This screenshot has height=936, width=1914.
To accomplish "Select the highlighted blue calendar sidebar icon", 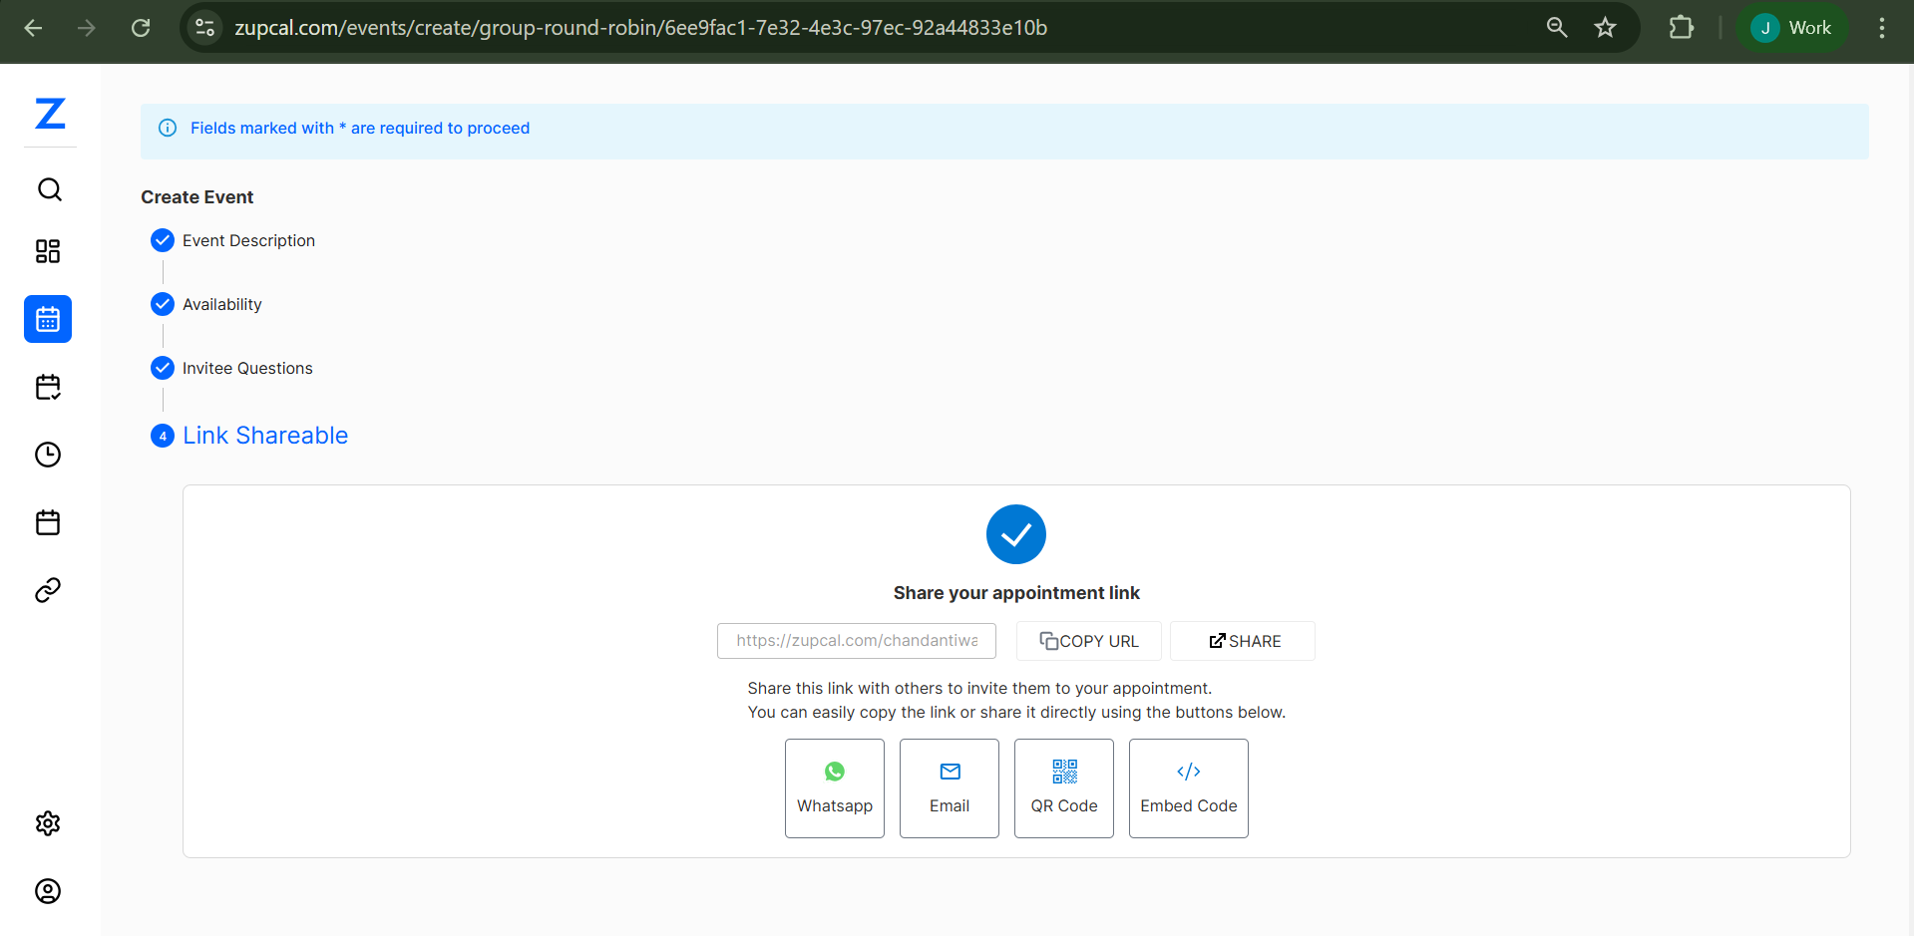I will [x=48, y=319].
